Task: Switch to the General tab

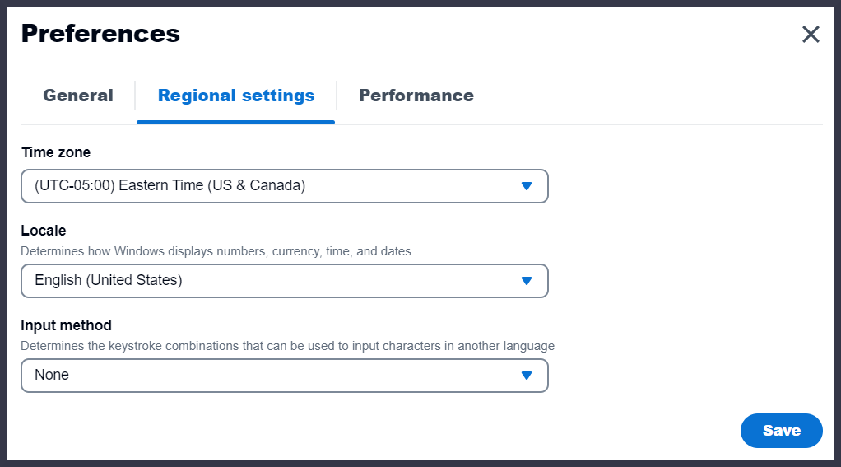Action: pyautogui.click(x=78, y=96)
